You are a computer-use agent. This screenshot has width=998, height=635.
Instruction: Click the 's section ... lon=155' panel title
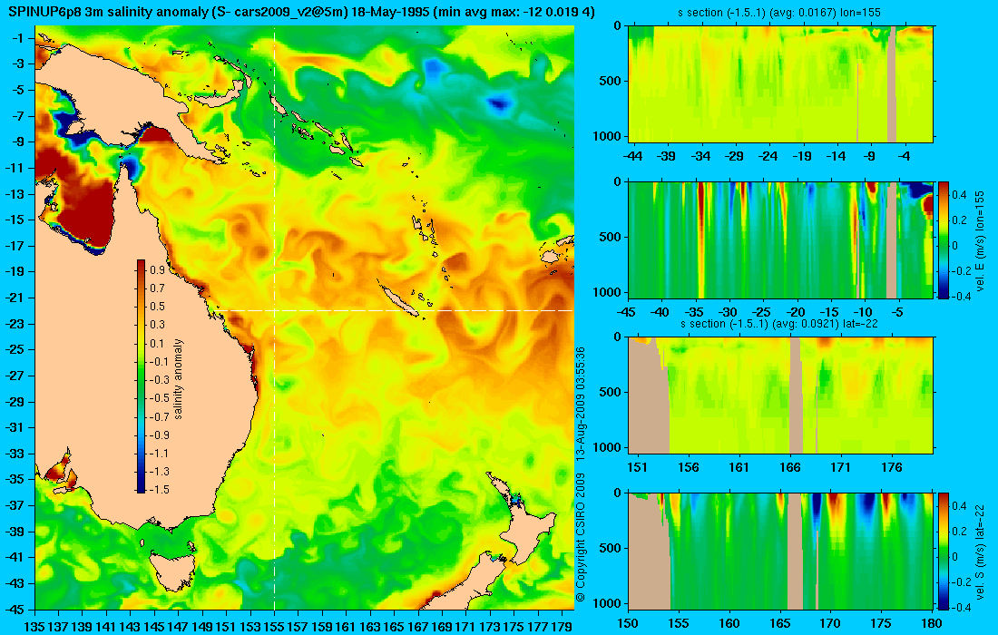click(x=781, y=12)
